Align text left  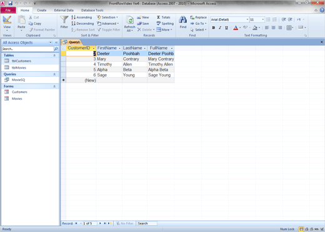tap(267, 27)
